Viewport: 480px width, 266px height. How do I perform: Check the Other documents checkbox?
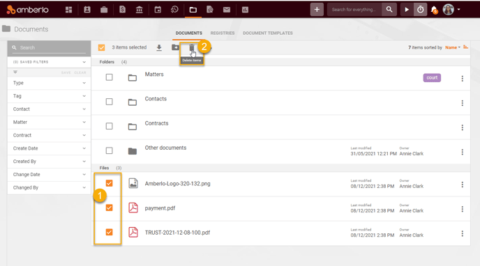[109, 150]
